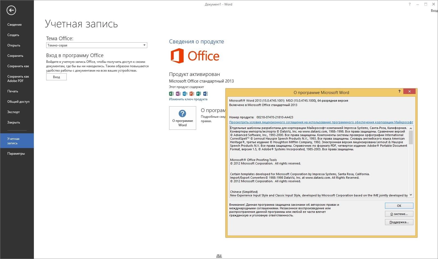Confirm the dialog with OK
Image resolution: width=438 pixels, height=259 pixels.
click(399, 206)
